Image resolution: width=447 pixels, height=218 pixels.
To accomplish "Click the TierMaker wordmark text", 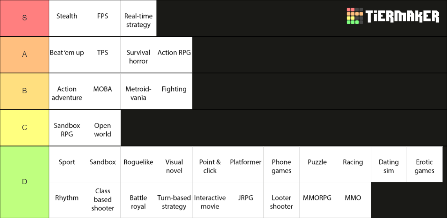I will pyautogui.click(x=402, y=16).
